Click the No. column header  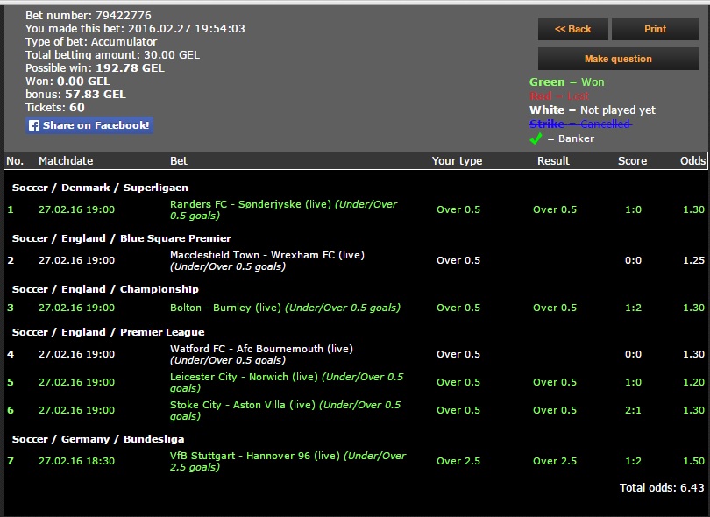(15, 160)
